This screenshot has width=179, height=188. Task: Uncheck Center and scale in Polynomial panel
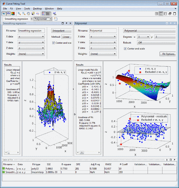125,48
